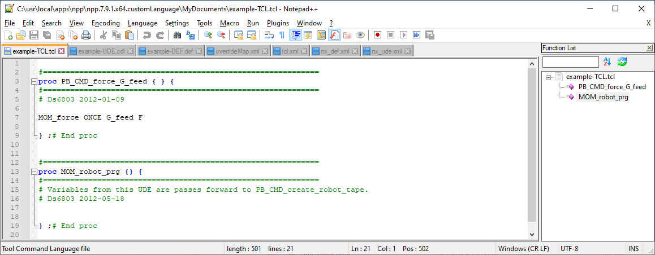
Task: Open the Language menu
Action: click(143, 23)
